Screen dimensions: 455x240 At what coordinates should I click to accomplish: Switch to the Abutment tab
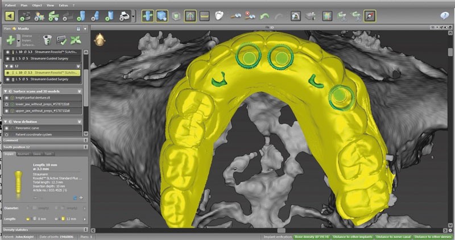(23, 154)
